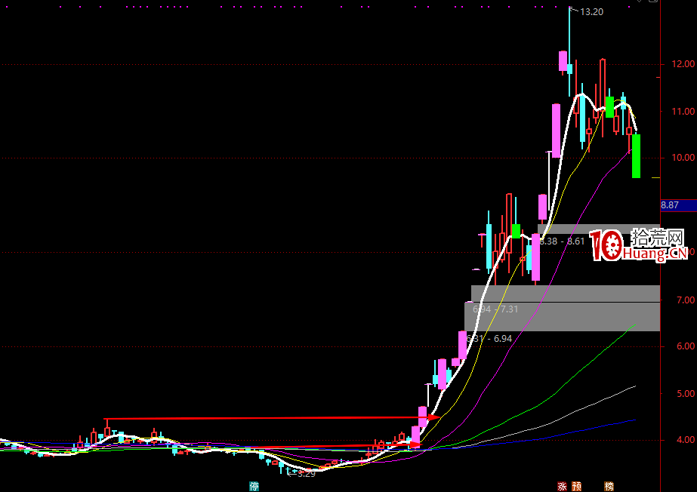The image size is (697, 492).
Task: Click the 12.00 price axis label
Action: pyautogui.click(x=683, y=64)
